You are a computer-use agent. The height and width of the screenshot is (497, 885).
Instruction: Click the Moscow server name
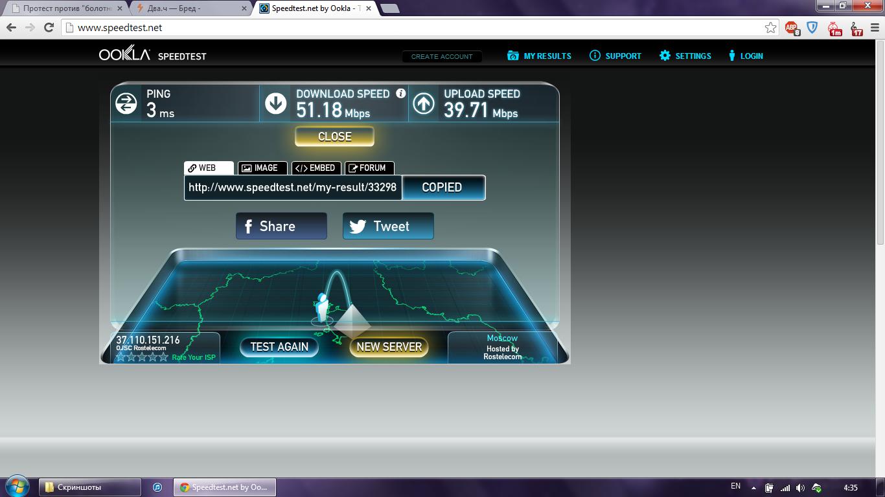502,338
